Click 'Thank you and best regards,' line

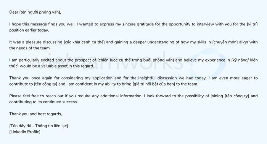tap(35, 114)
